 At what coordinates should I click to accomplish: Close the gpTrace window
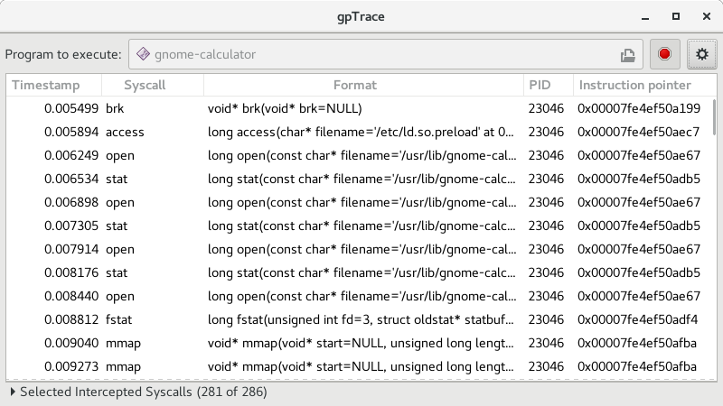[707, 16]
